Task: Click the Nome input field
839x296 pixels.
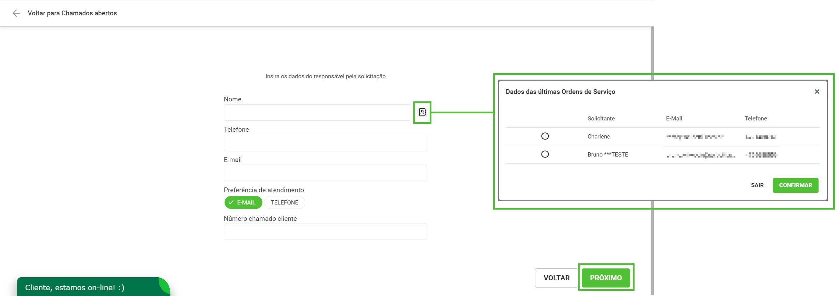Action: pos(317,113)
